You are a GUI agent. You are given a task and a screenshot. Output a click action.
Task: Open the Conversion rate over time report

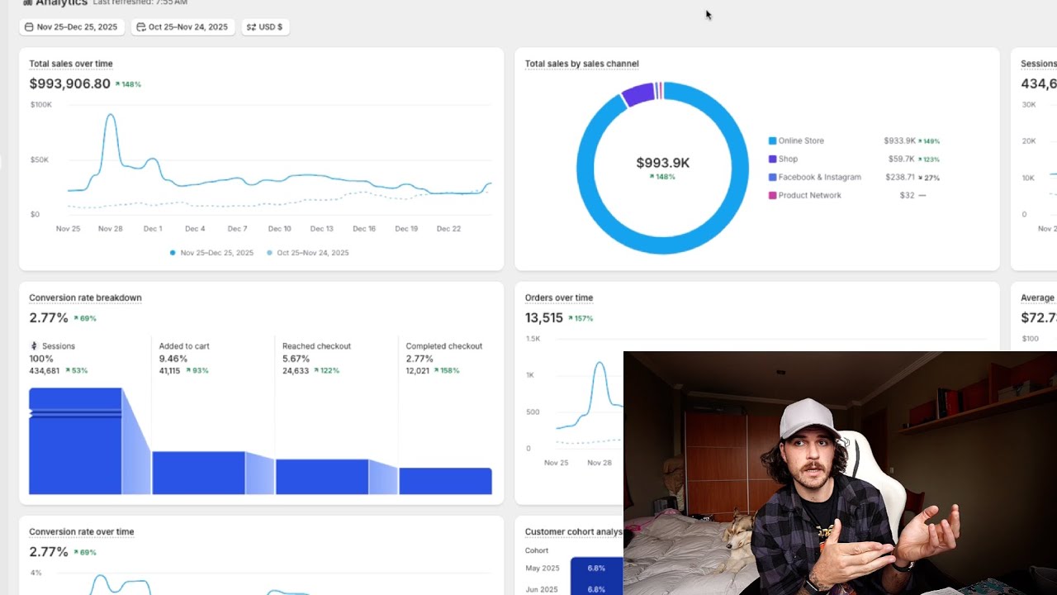pos(81,532)
